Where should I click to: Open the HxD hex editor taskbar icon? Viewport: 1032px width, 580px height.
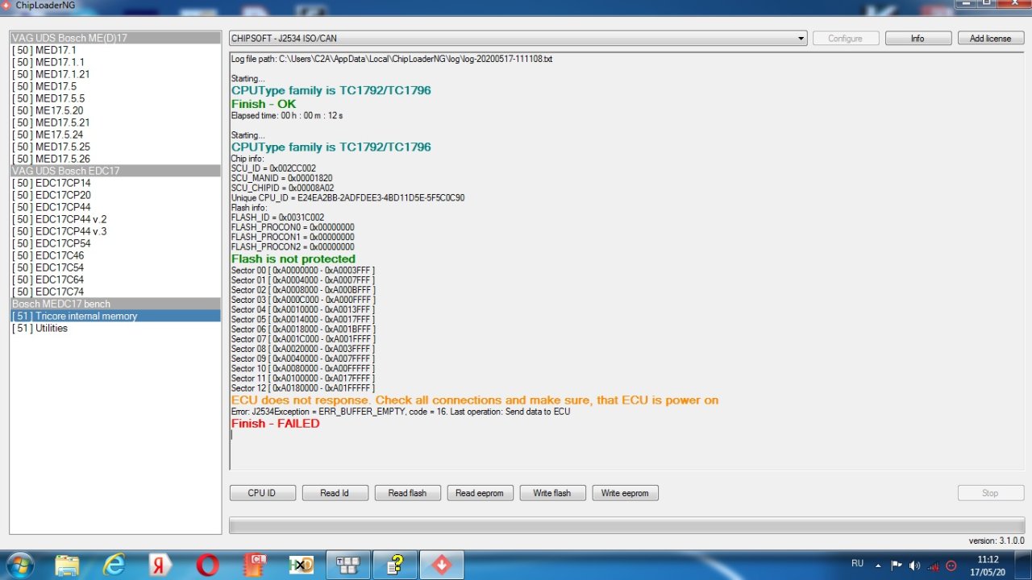coord(302,565)
